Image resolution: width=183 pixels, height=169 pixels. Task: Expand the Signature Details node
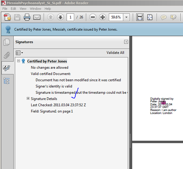[x=28, y=98]
